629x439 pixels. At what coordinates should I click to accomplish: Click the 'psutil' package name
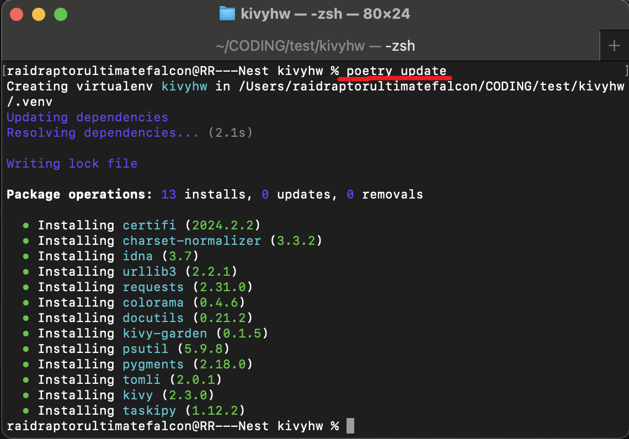pos(145,349)
